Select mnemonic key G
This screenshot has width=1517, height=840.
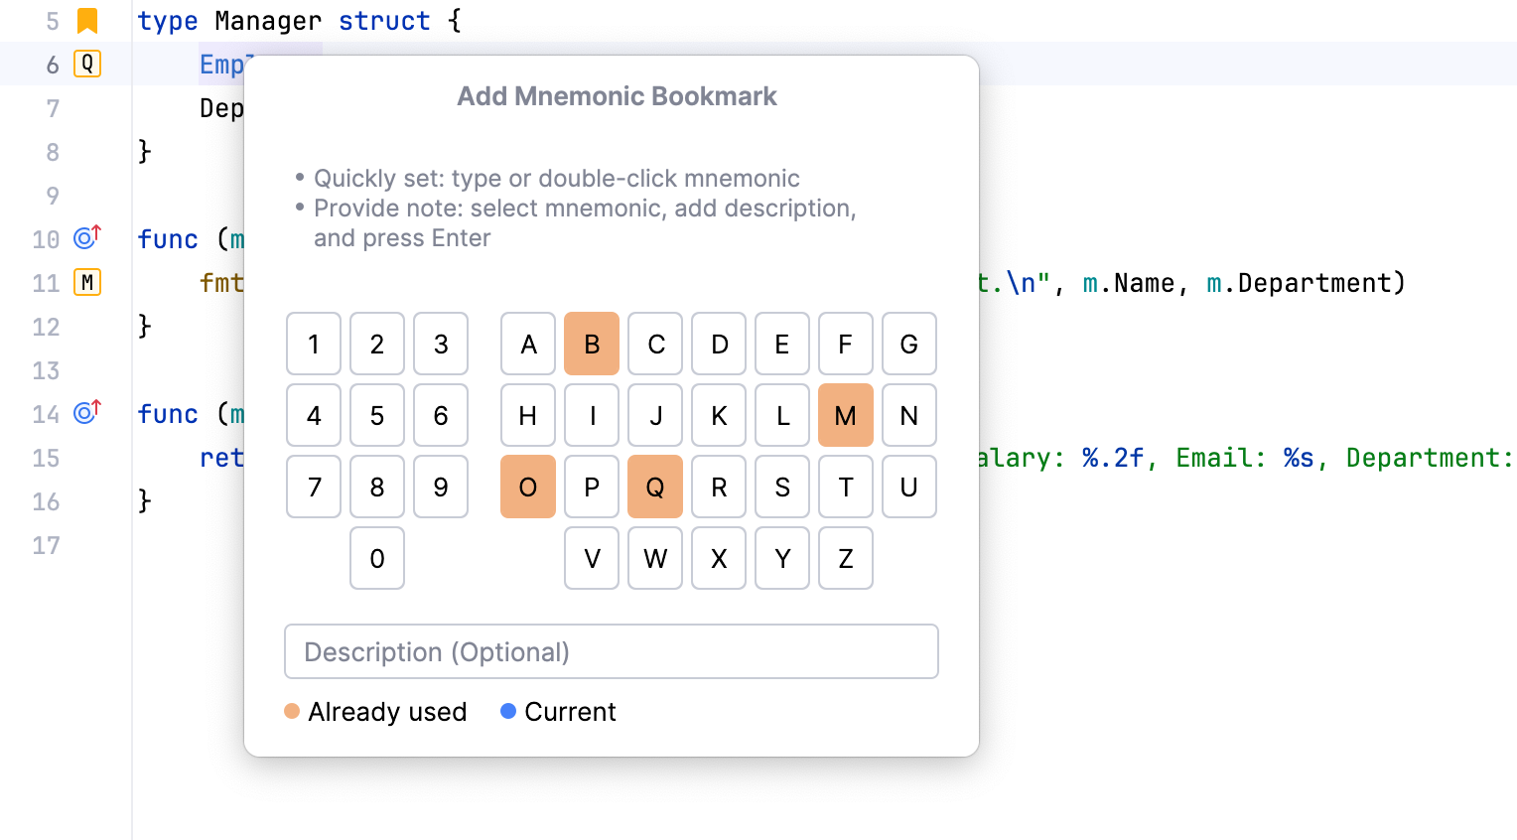pos(908,344)
